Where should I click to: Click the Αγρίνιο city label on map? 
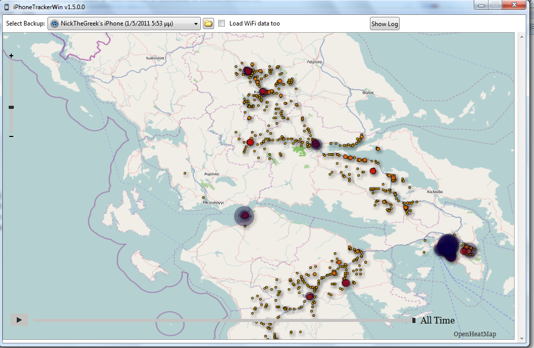coord(212,174)
